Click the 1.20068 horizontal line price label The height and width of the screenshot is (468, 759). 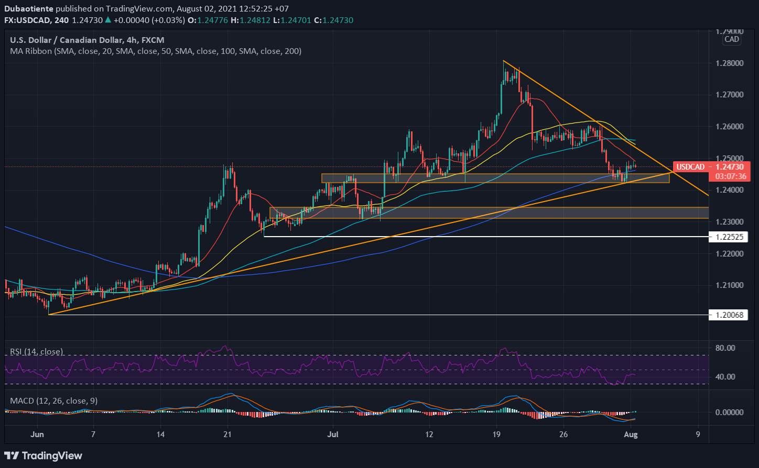tap(728, 315)
